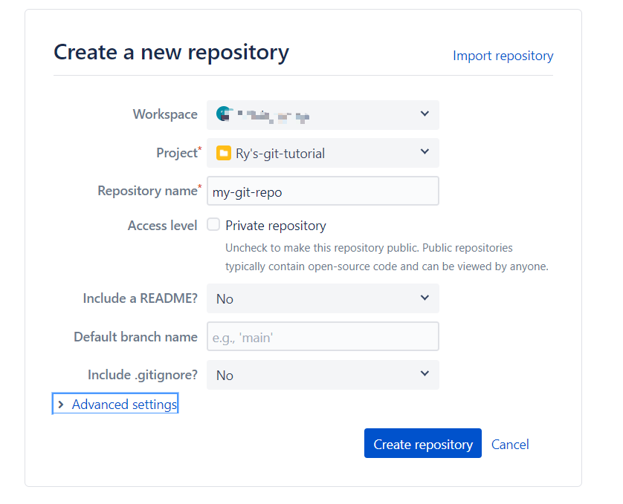This screenshot has height=504, width=623.
Task: Click the Cancel link
Action: click(510, 445)
